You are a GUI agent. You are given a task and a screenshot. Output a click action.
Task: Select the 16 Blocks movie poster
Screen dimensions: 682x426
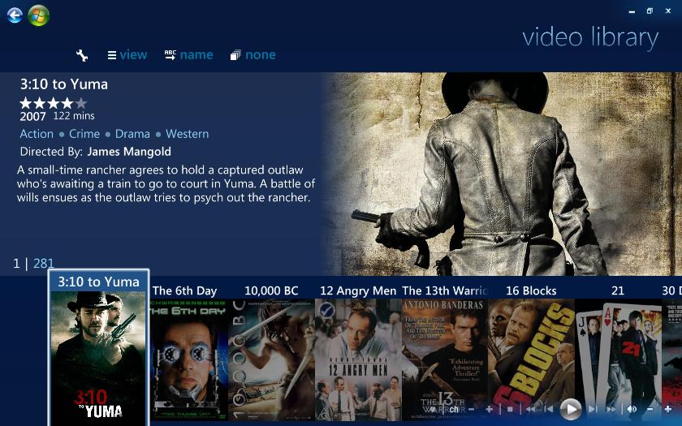pos(531,359)
